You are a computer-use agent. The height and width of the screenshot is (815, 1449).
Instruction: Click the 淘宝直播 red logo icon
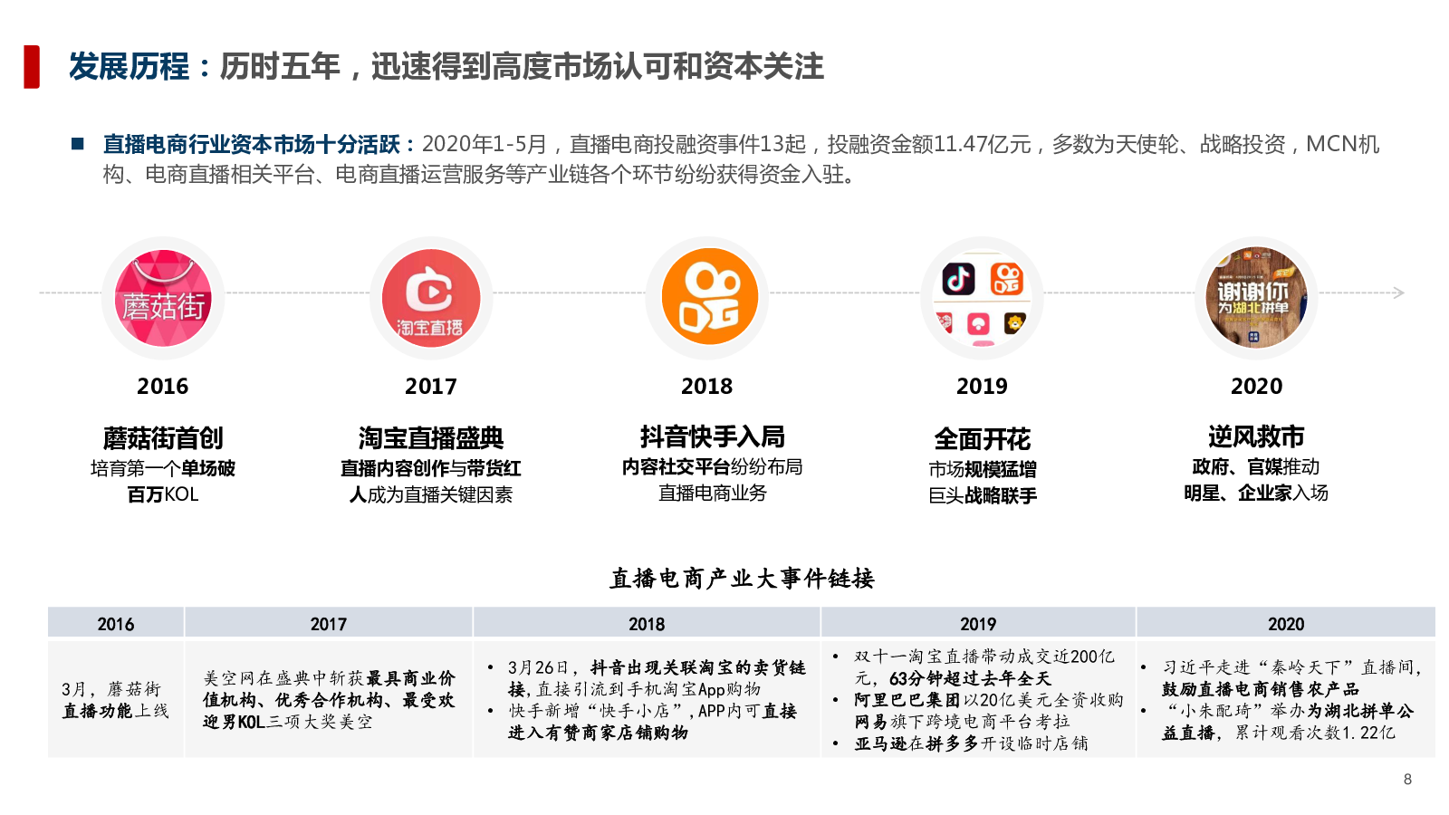pos(431,298)
